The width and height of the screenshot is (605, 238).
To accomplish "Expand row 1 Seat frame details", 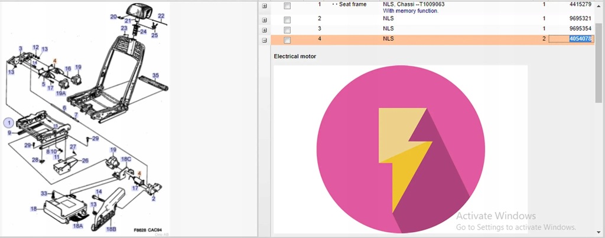I will tap(264, 6).
